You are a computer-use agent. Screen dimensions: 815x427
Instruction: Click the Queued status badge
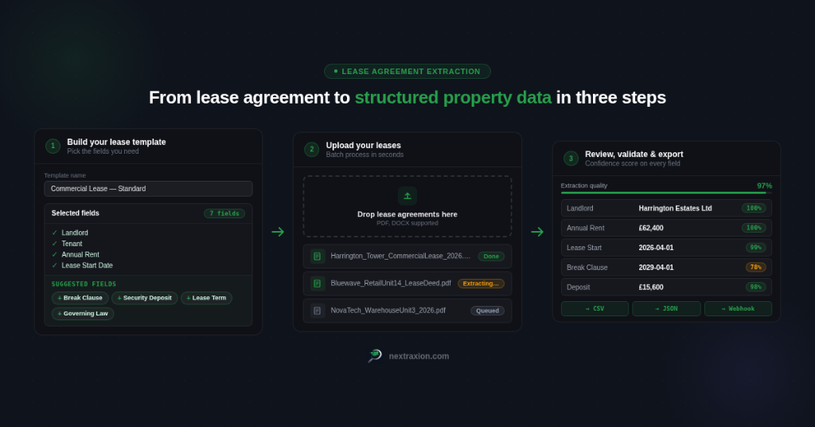pos(488,311)
